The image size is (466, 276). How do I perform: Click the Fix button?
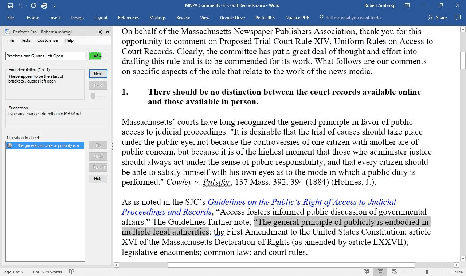coord(98,145)
